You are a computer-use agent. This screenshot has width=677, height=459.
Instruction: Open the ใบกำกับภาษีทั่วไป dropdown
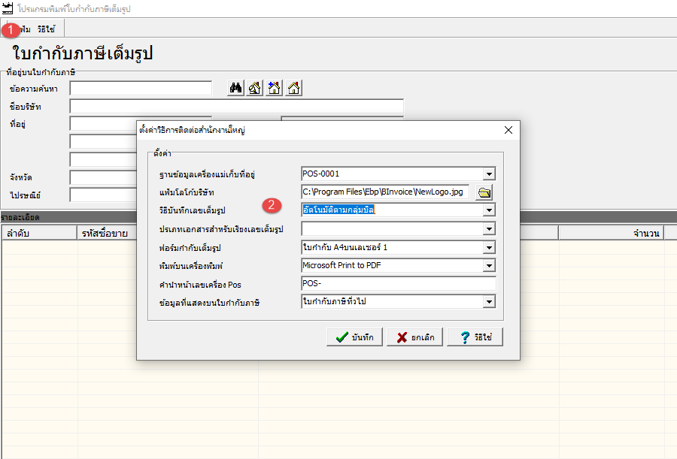pyautogui.click(x=489, y=302)
